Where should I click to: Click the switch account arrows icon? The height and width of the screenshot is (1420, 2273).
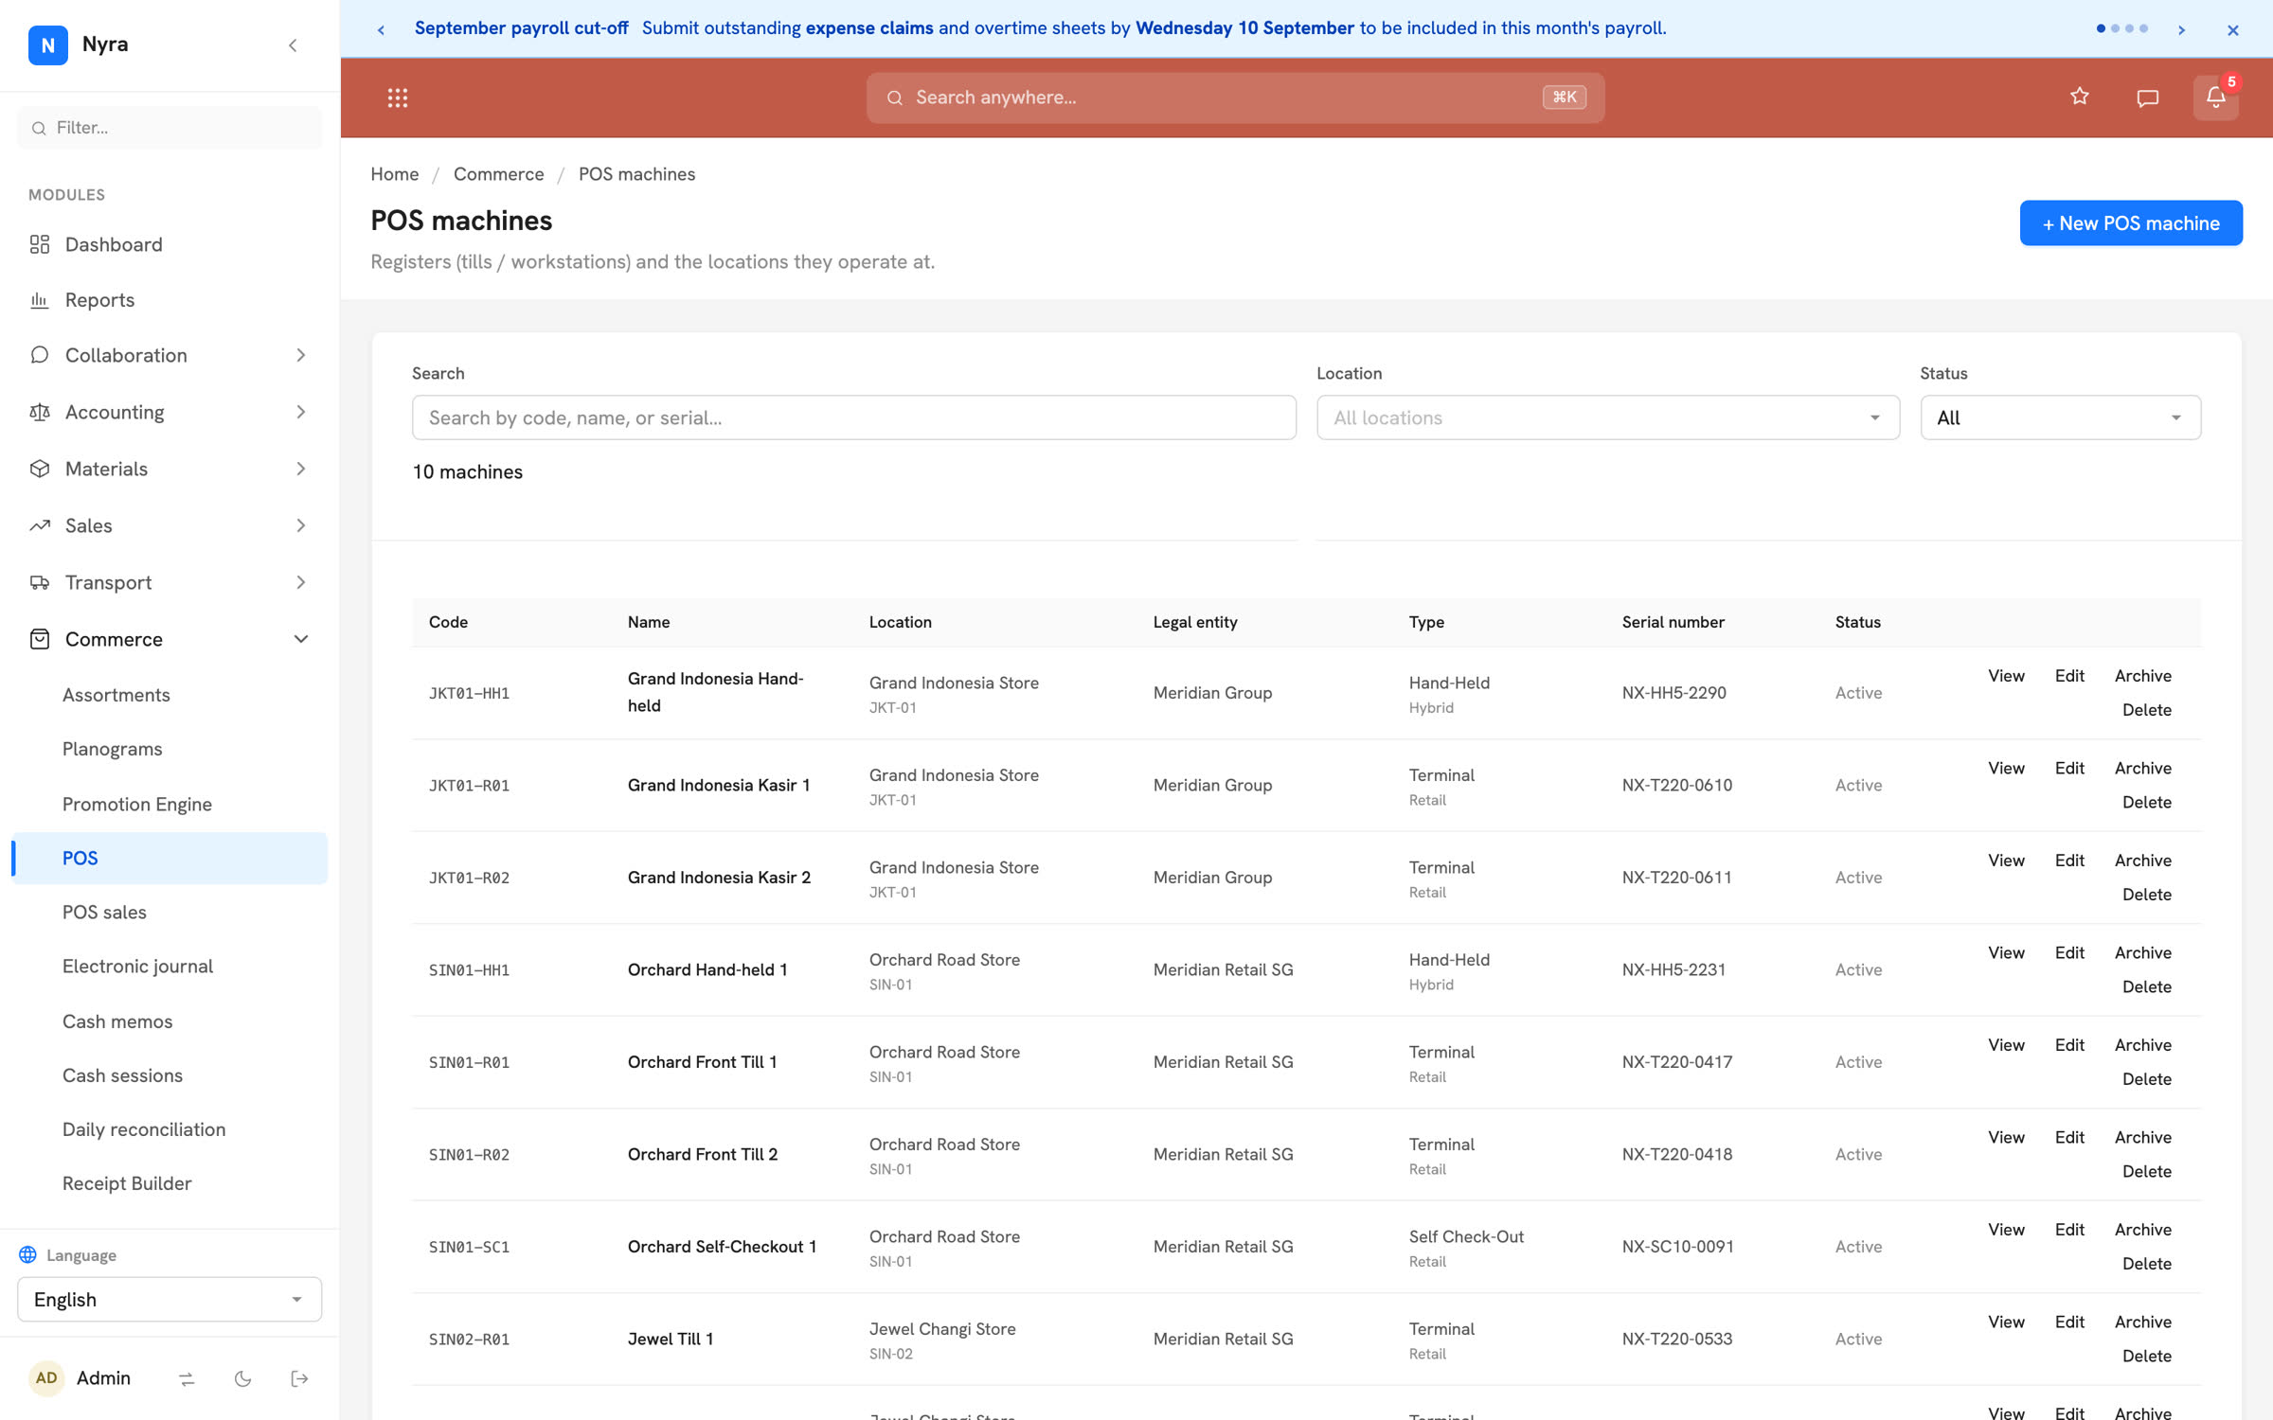(187, 1378)
